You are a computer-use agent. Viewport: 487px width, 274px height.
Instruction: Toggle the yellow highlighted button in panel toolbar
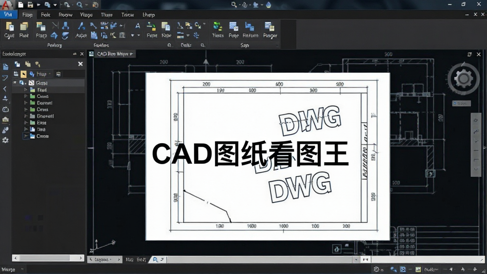pyautogui.click(x=24, y=74)
